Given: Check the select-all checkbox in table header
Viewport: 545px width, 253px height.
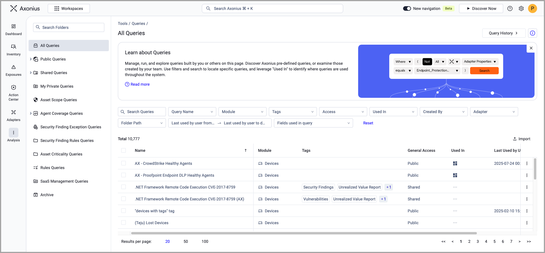Looking at the screenshot, I should 124,150.
